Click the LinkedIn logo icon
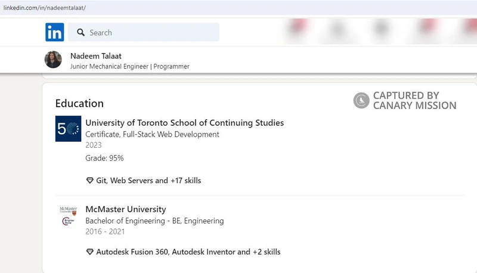477x273 pixels. 55,32
